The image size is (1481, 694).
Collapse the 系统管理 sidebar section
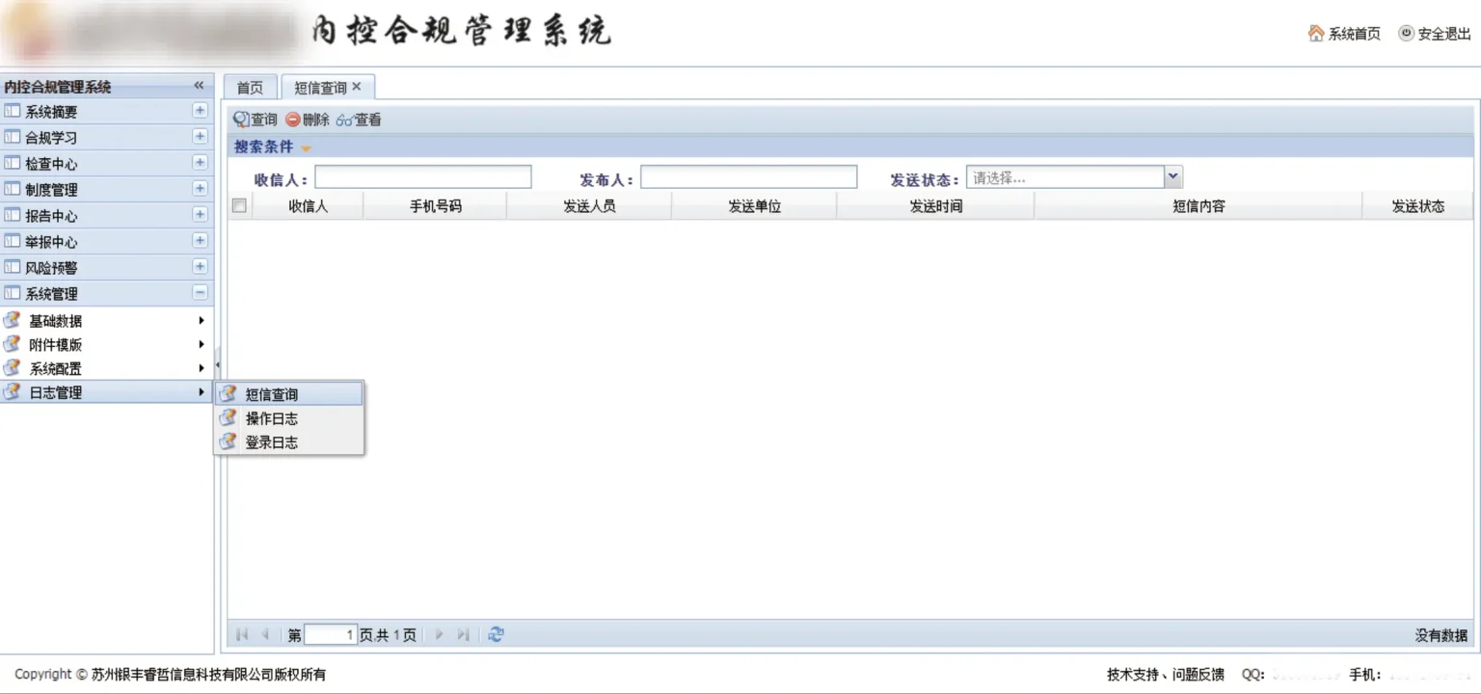[200, 293]
